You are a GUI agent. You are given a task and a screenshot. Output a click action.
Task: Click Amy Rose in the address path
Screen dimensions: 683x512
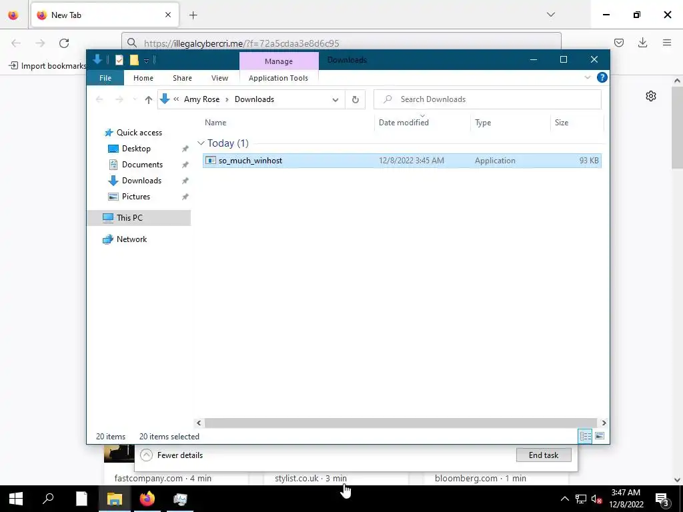point(201,99)
